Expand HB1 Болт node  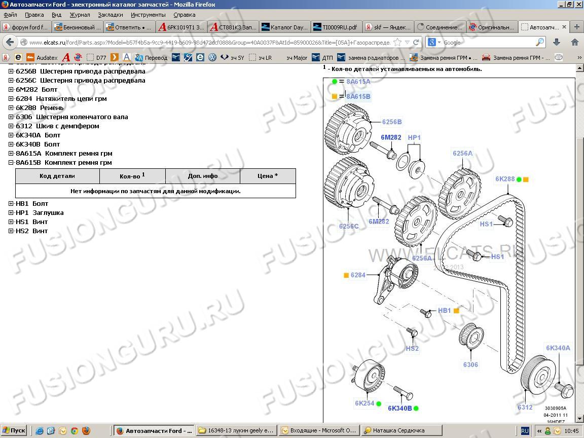[11, 204]
